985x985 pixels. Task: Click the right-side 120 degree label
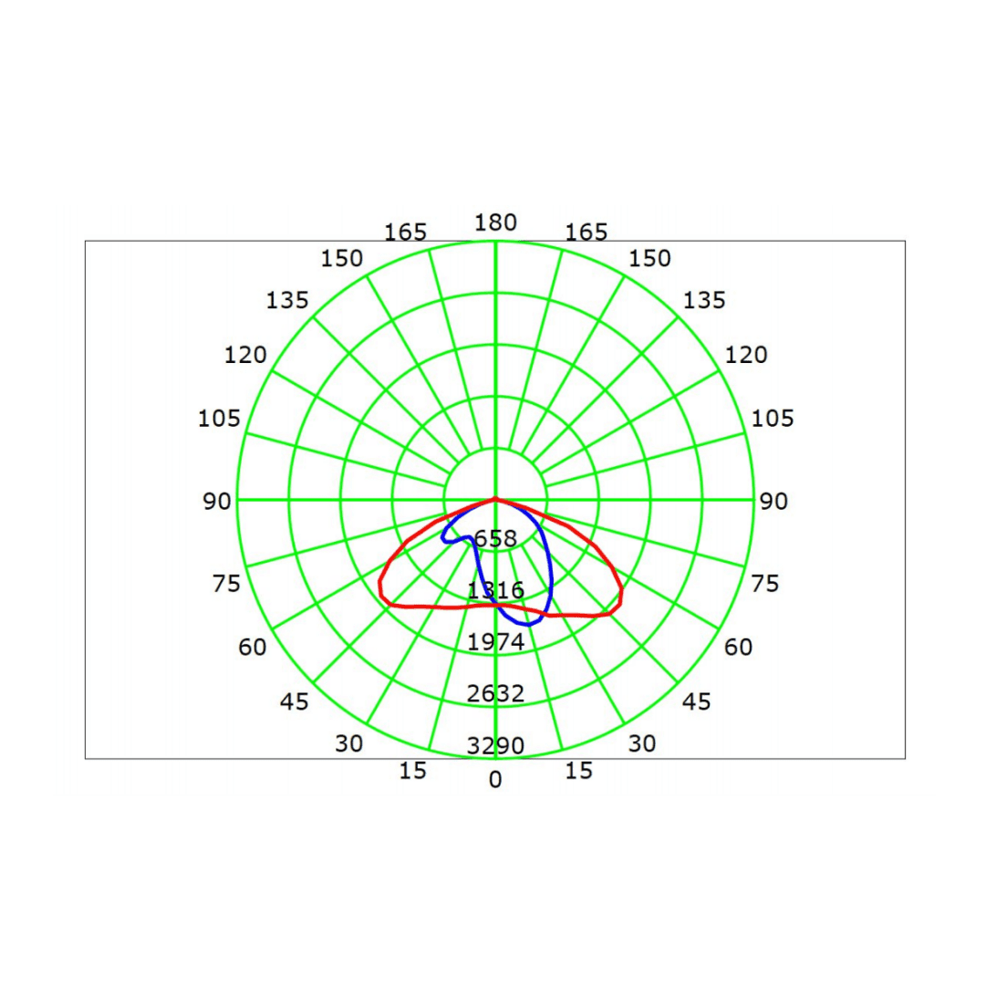746,355
